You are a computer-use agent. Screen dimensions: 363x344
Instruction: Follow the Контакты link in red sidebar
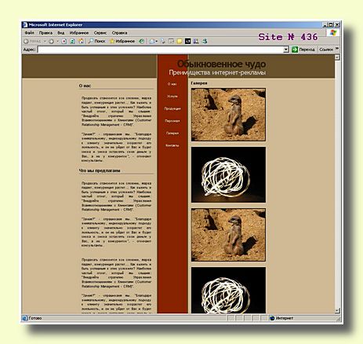[172, 145]
